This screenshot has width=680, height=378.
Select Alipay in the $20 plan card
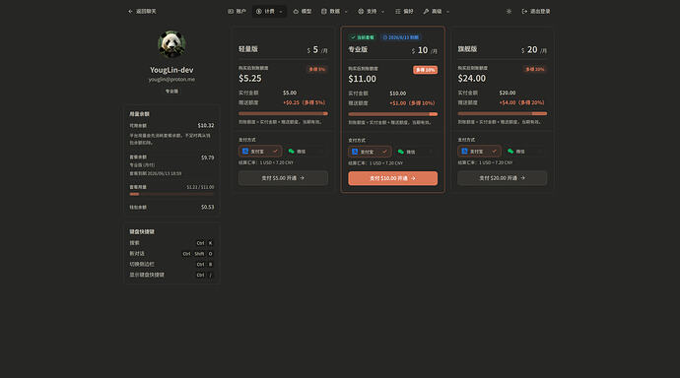480,152
